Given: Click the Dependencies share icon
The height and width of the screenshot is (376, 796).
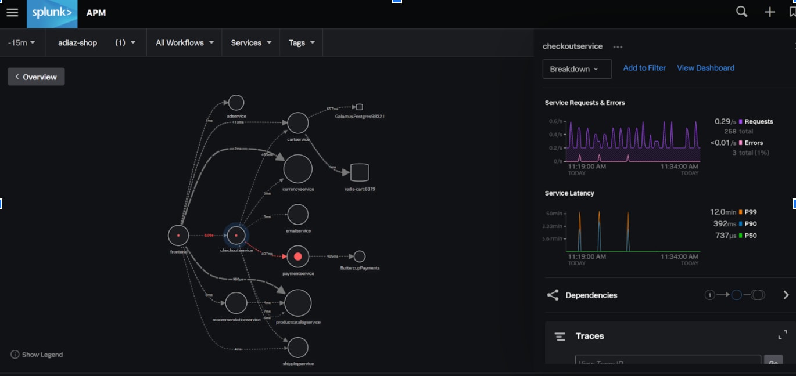Looking at the screenshot, I should coord(553,295).
